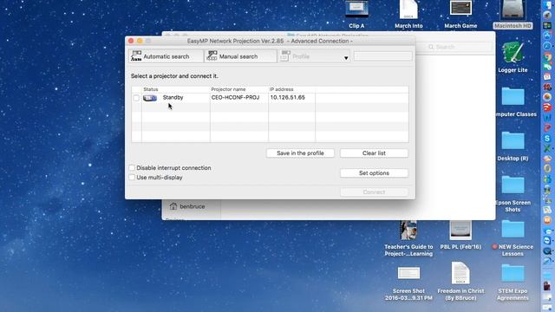The image size is (555, 312).
Task: Click the Projector name column header
Action: 228,89
